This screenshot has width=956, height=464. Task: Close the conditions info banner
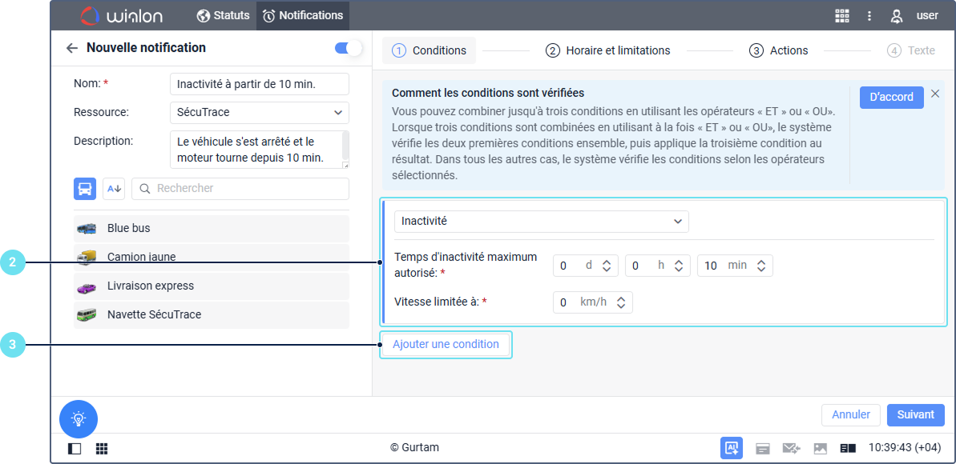pos(934,94)
